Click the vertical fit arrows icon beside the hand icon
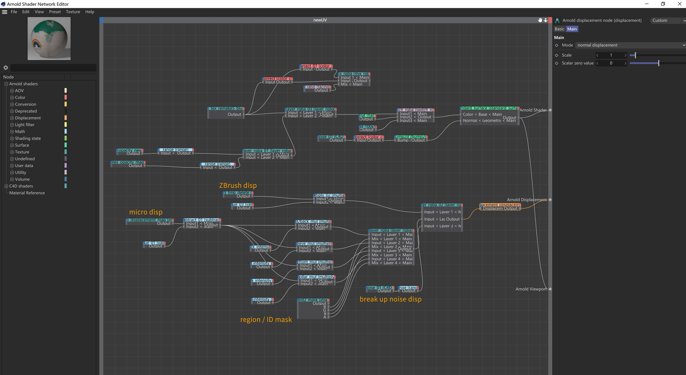Viewport: 686px width, 375px height. pos(546,20)
